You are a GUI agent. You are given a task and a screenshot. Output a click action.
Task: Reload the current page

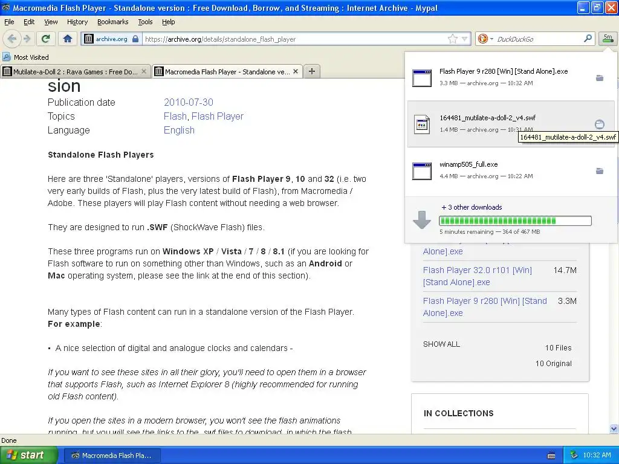pos(46,39)
